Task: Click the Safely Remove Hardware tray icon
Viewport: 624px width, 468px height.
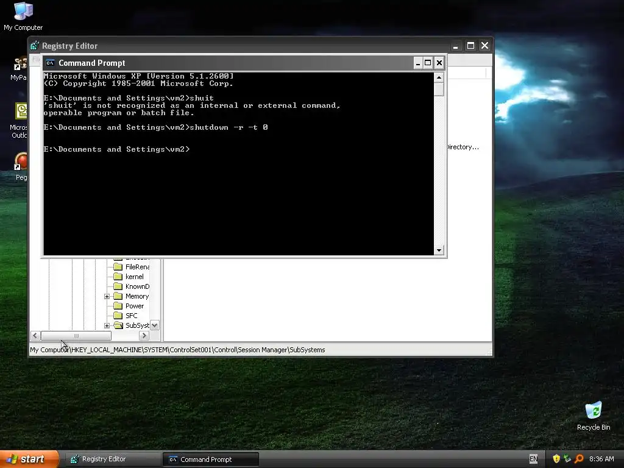Action: coord(567,459)
